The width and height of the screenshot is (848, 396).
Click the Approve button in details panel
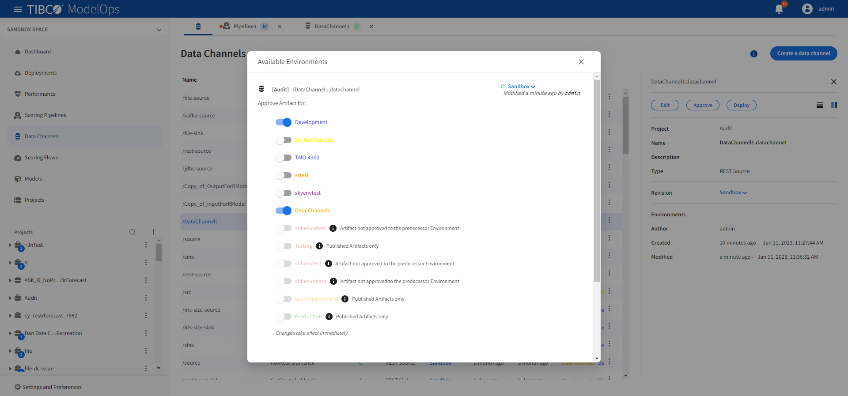pos(703,105)
